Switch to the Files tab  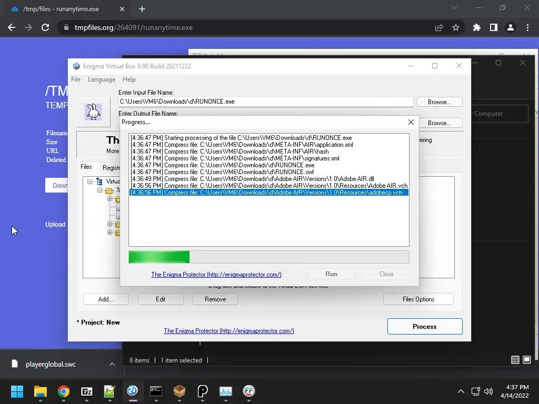[86, 167]
